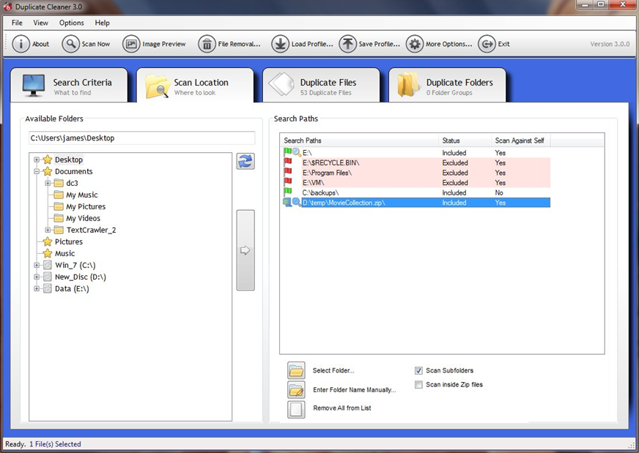Click Enter Folder Name Manually... label
The image size is (639, 453).
(355, 390)
